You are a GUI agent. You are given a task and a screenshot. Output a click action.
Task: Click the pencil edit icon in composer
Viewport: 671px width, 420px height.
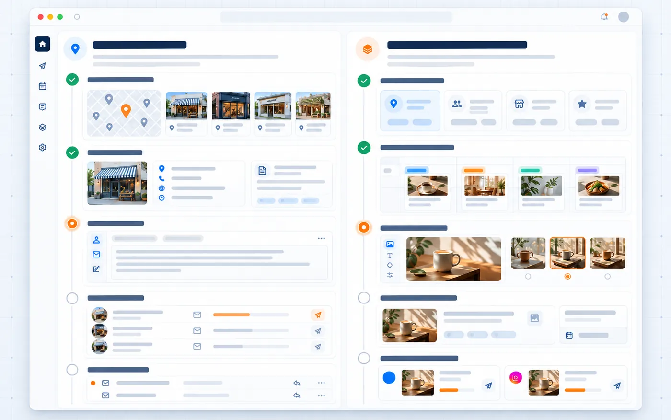pyautogui.click(x=96, y=269)
